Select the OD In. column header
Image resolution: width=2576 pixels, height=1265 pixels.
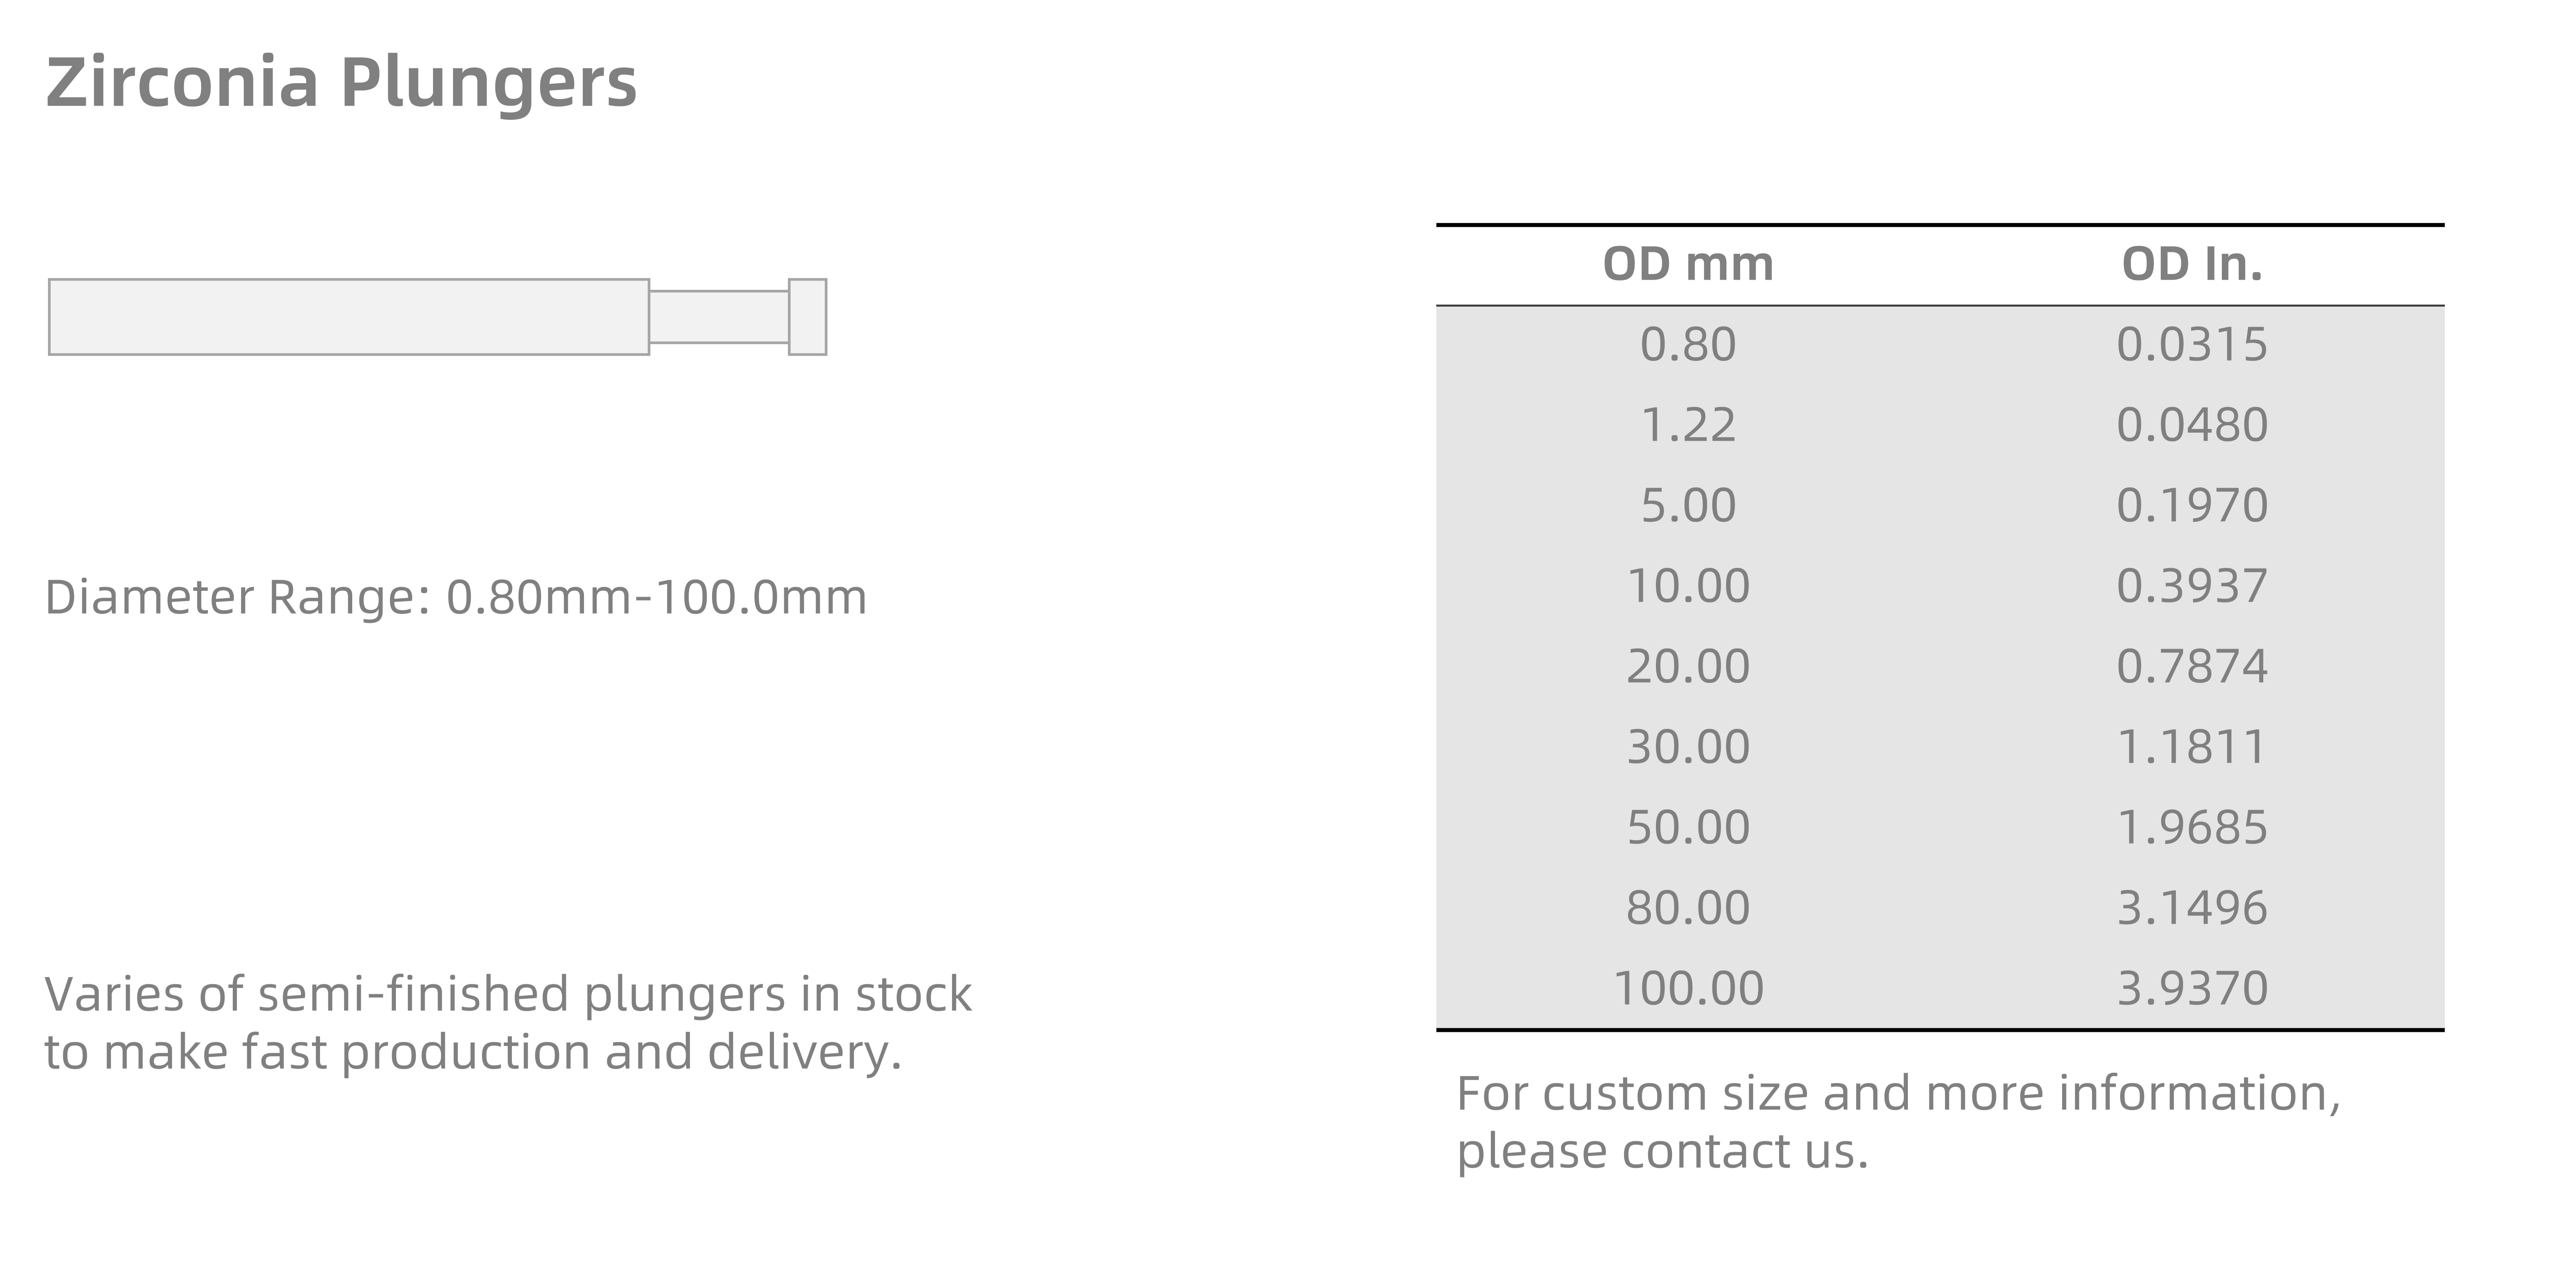coord(2192,264)
